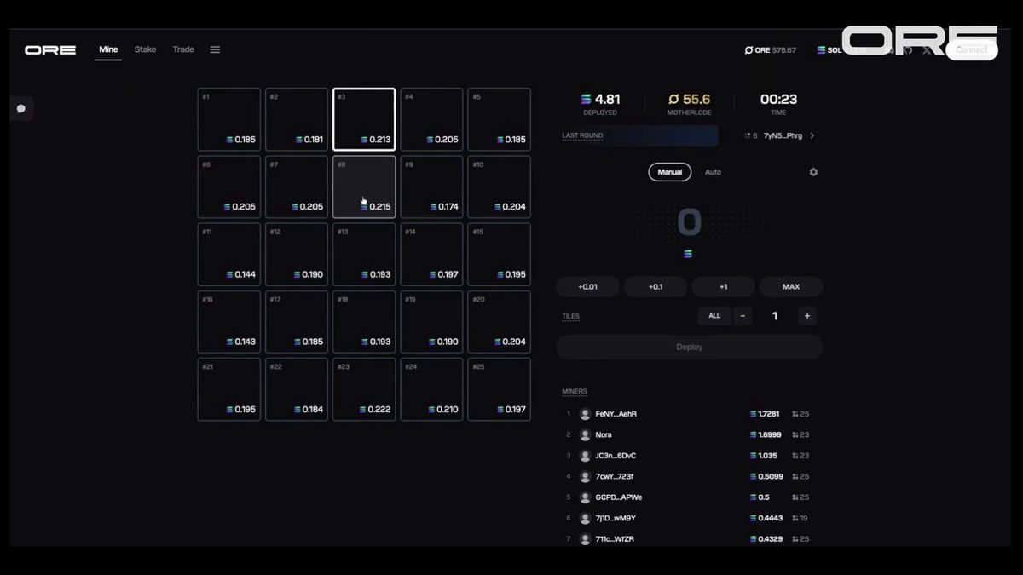
Task: Select tile #10 showing 0.204
Action: (500, 187)
